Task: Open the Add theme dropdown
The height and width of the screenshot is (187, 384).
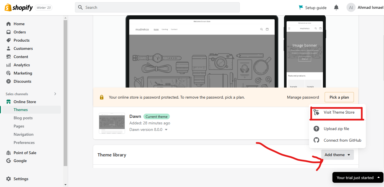Action: pos(337,155)
